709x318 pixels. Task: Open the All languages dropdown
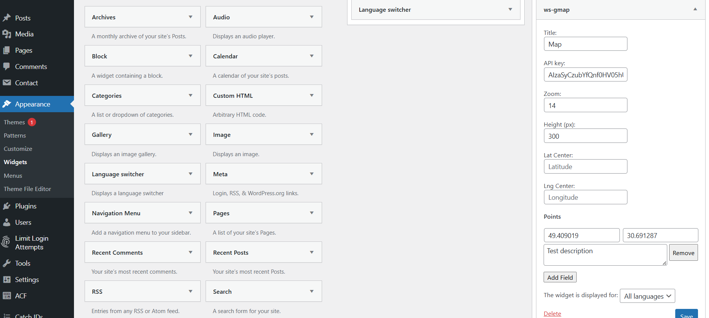click(x=648, y=296)
